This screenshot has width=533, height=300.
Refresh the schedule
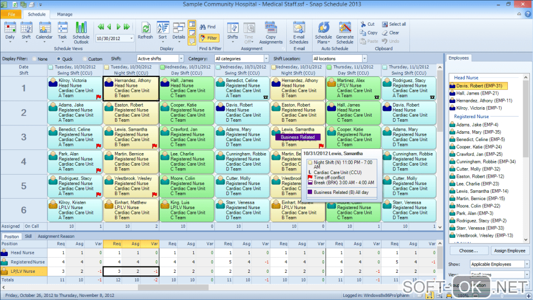pos(145,31)
